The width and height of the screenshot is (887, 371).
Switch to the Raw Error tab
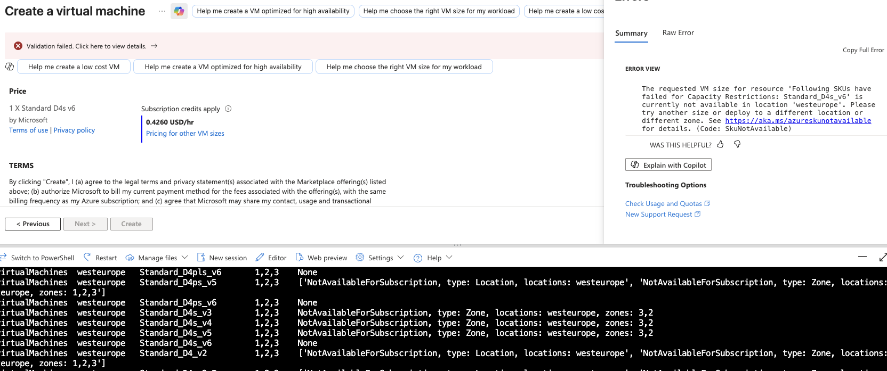(678, 32)
